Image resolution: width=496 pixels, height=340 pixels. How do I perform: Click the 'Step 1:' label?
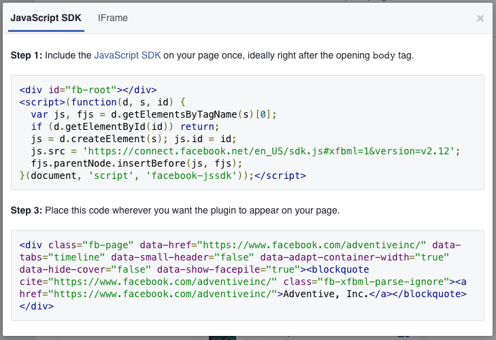27,55
